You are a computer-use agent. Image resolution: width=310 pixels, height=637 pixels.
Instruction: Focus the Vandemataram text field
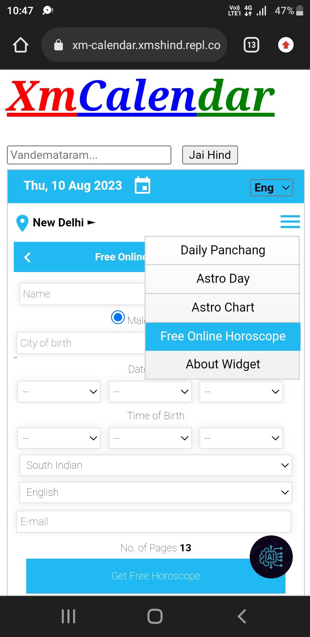pyautogui.click(x=89, y=155)
